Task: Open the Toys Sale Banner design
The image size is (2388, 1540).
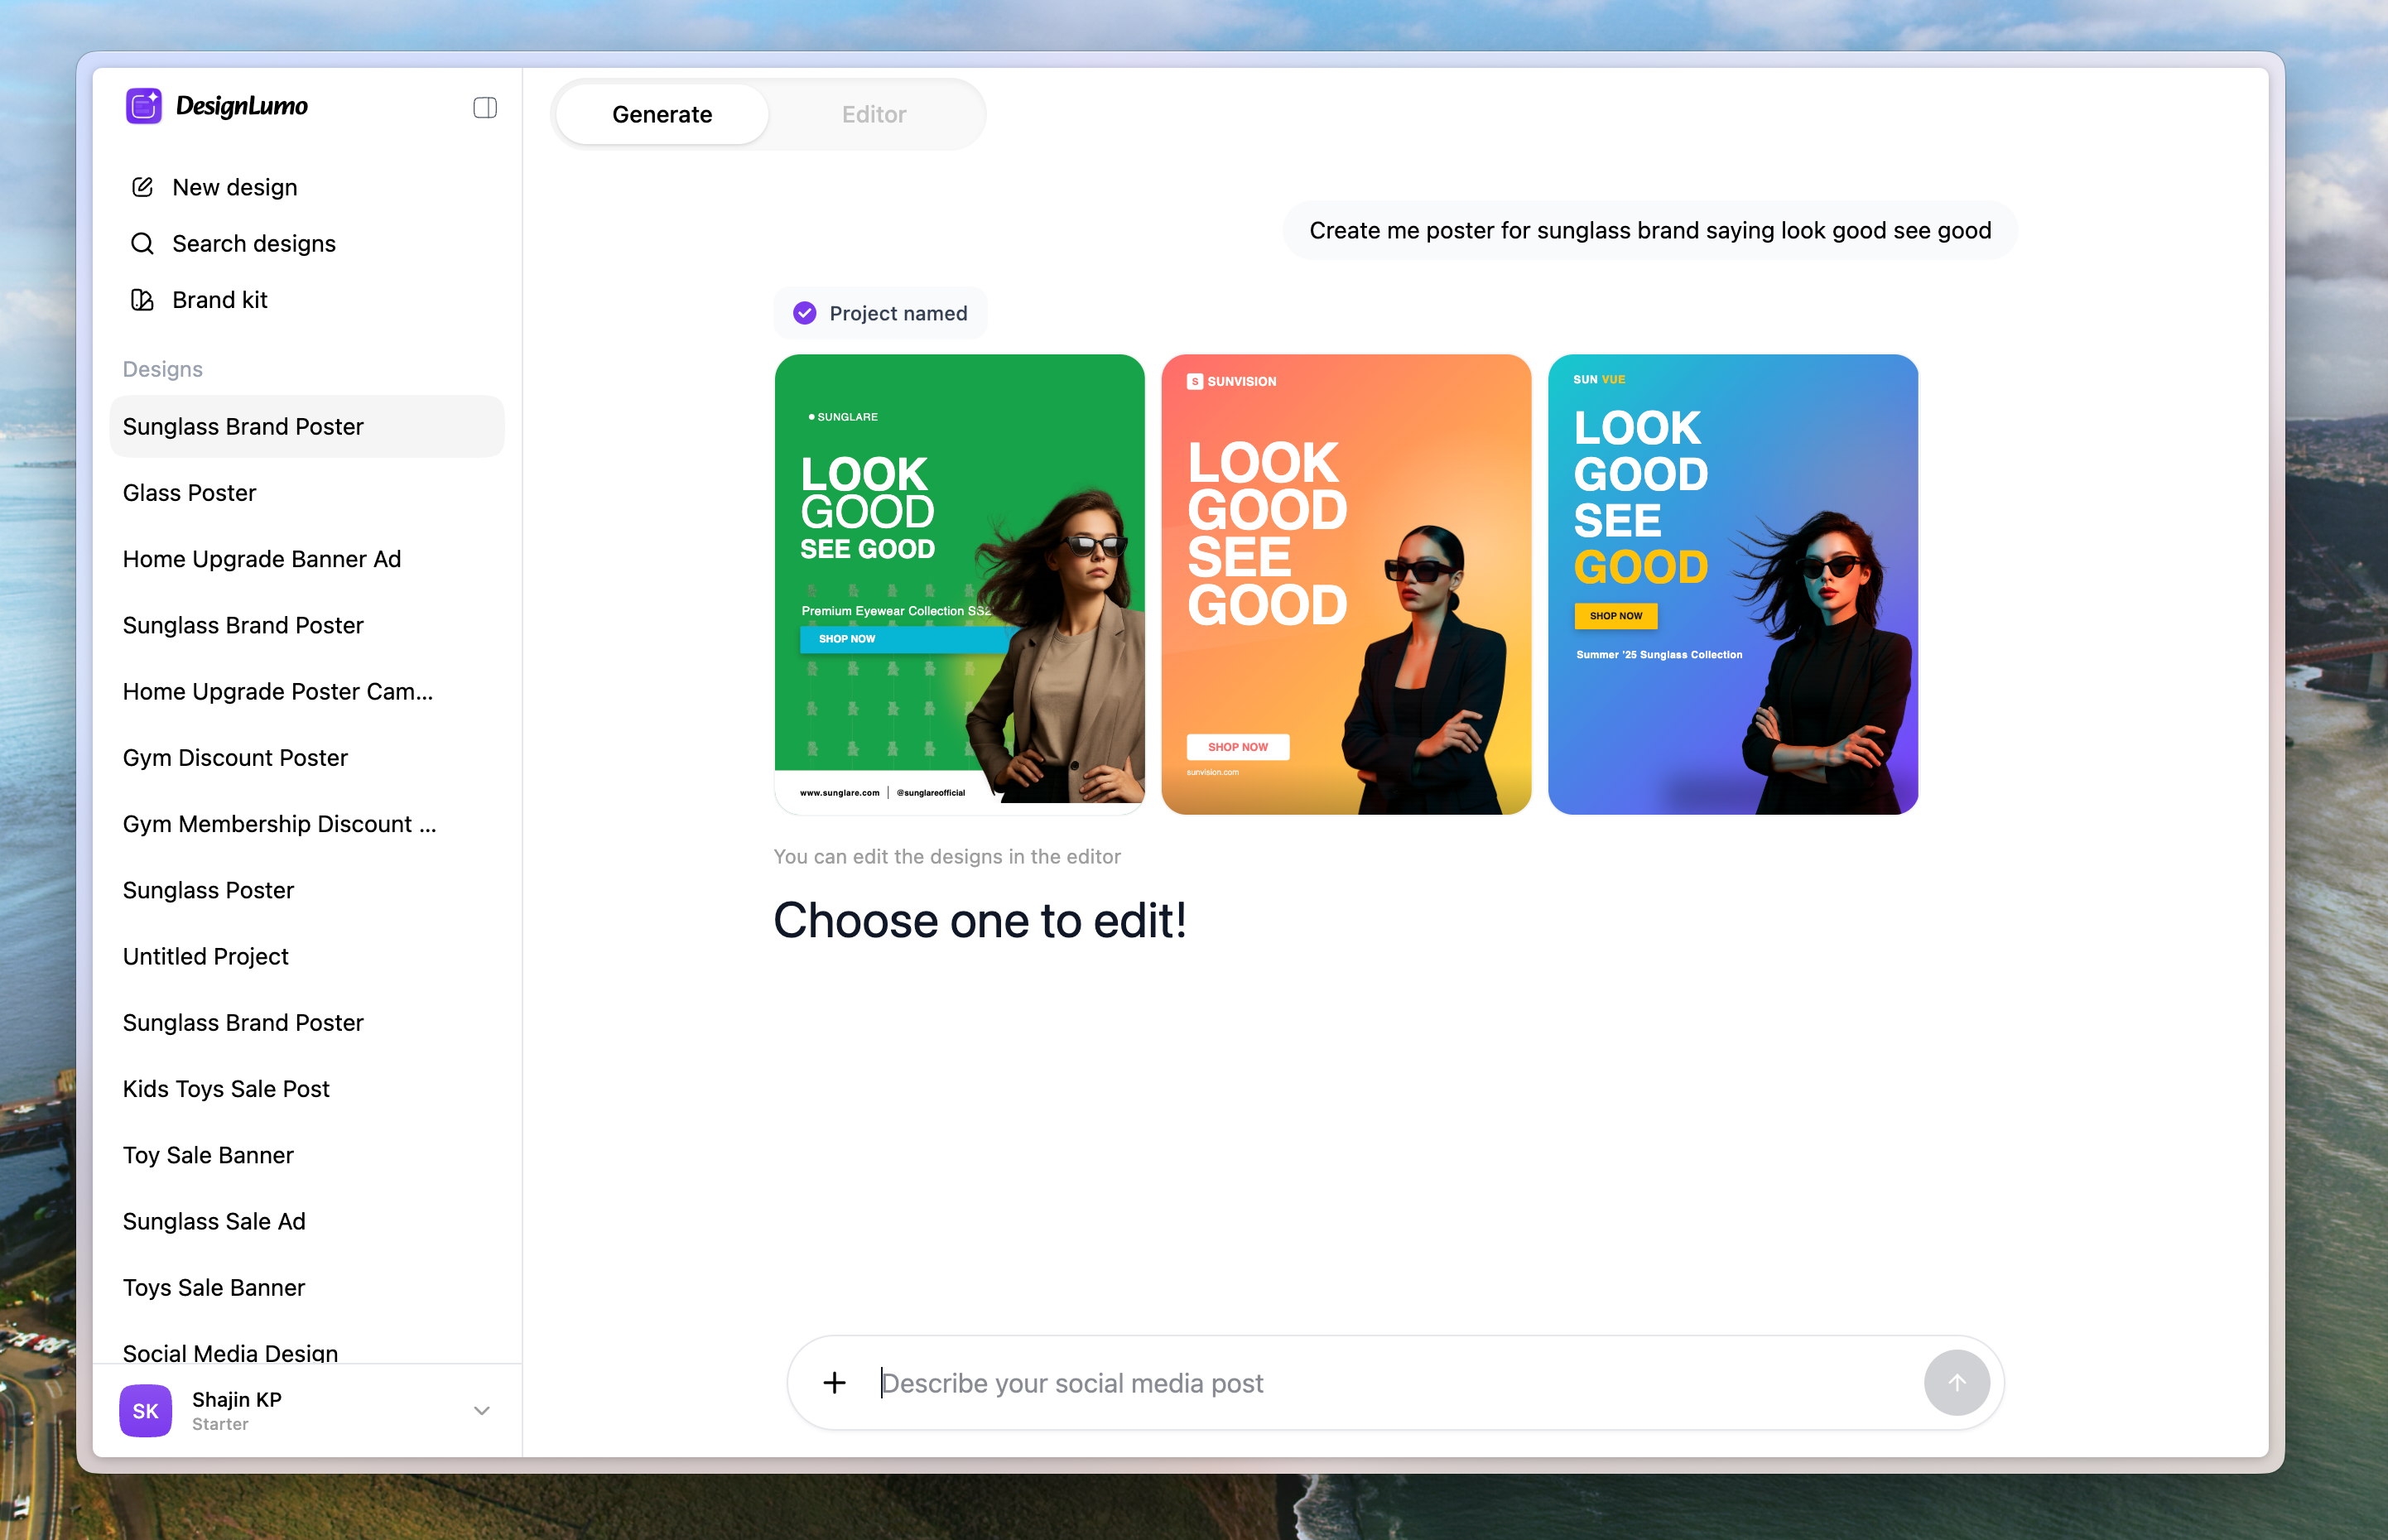Action: pyautogui.click(x=213, y=1287)
